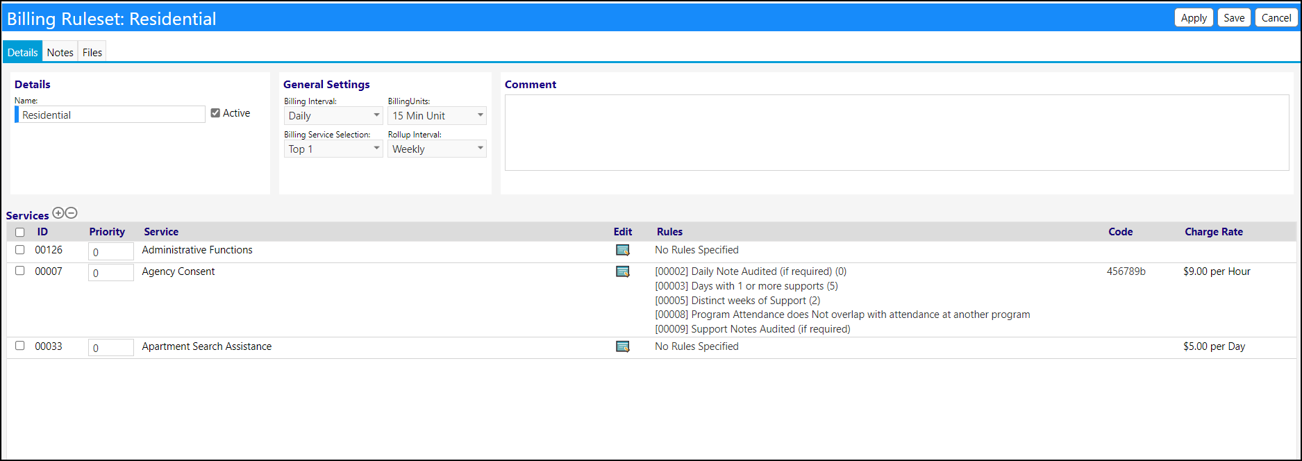Click rule [00002] Daily Note Audited

pyautogui.click(x=751, y=271)
